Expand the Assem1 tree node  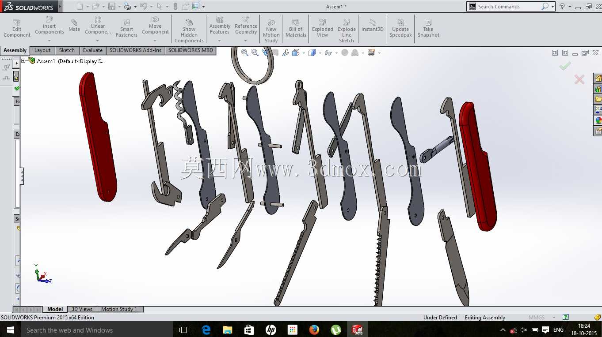tap(23, 61)
